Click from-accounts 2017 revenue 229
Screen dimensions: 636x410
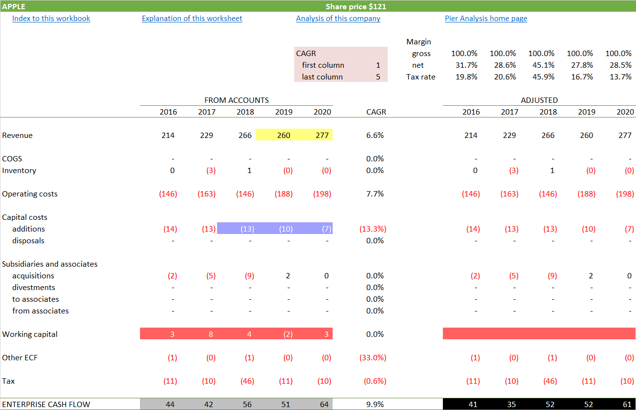(x=207, y=136)
